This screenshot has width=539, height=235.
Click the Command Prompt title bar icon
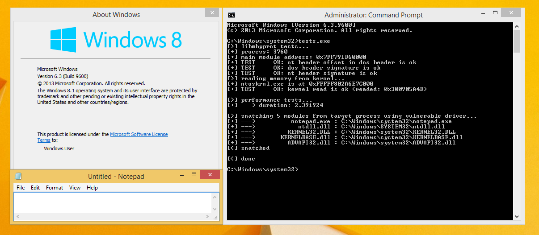tap(232, 15)
